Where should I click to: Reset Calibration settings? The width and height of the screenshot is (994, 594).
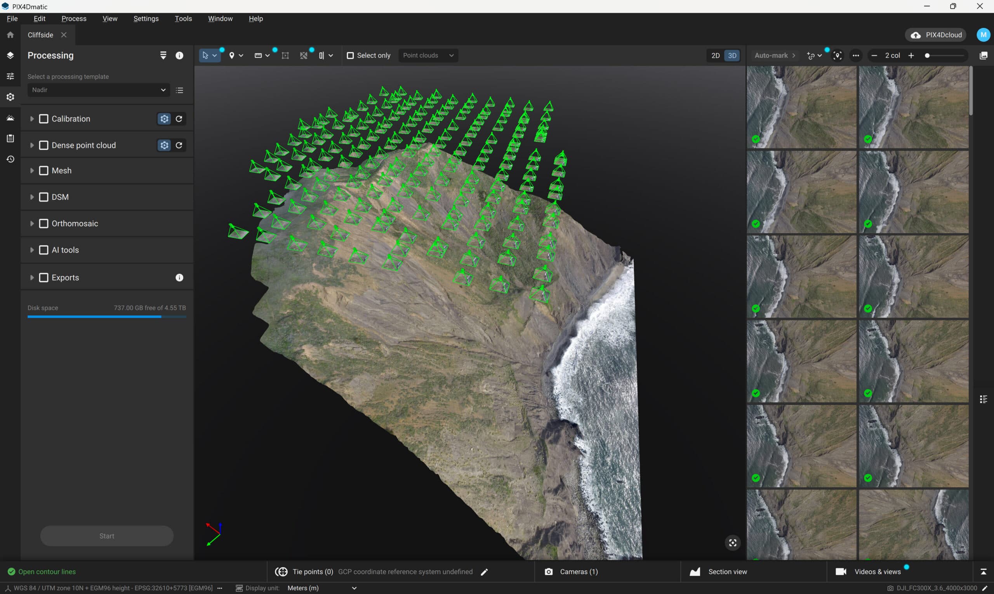[x=179, y=119]
